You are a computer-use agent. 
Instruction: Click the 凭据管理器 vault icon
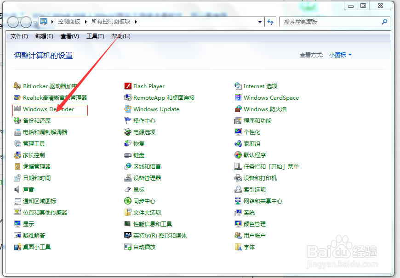coord(17,166)
